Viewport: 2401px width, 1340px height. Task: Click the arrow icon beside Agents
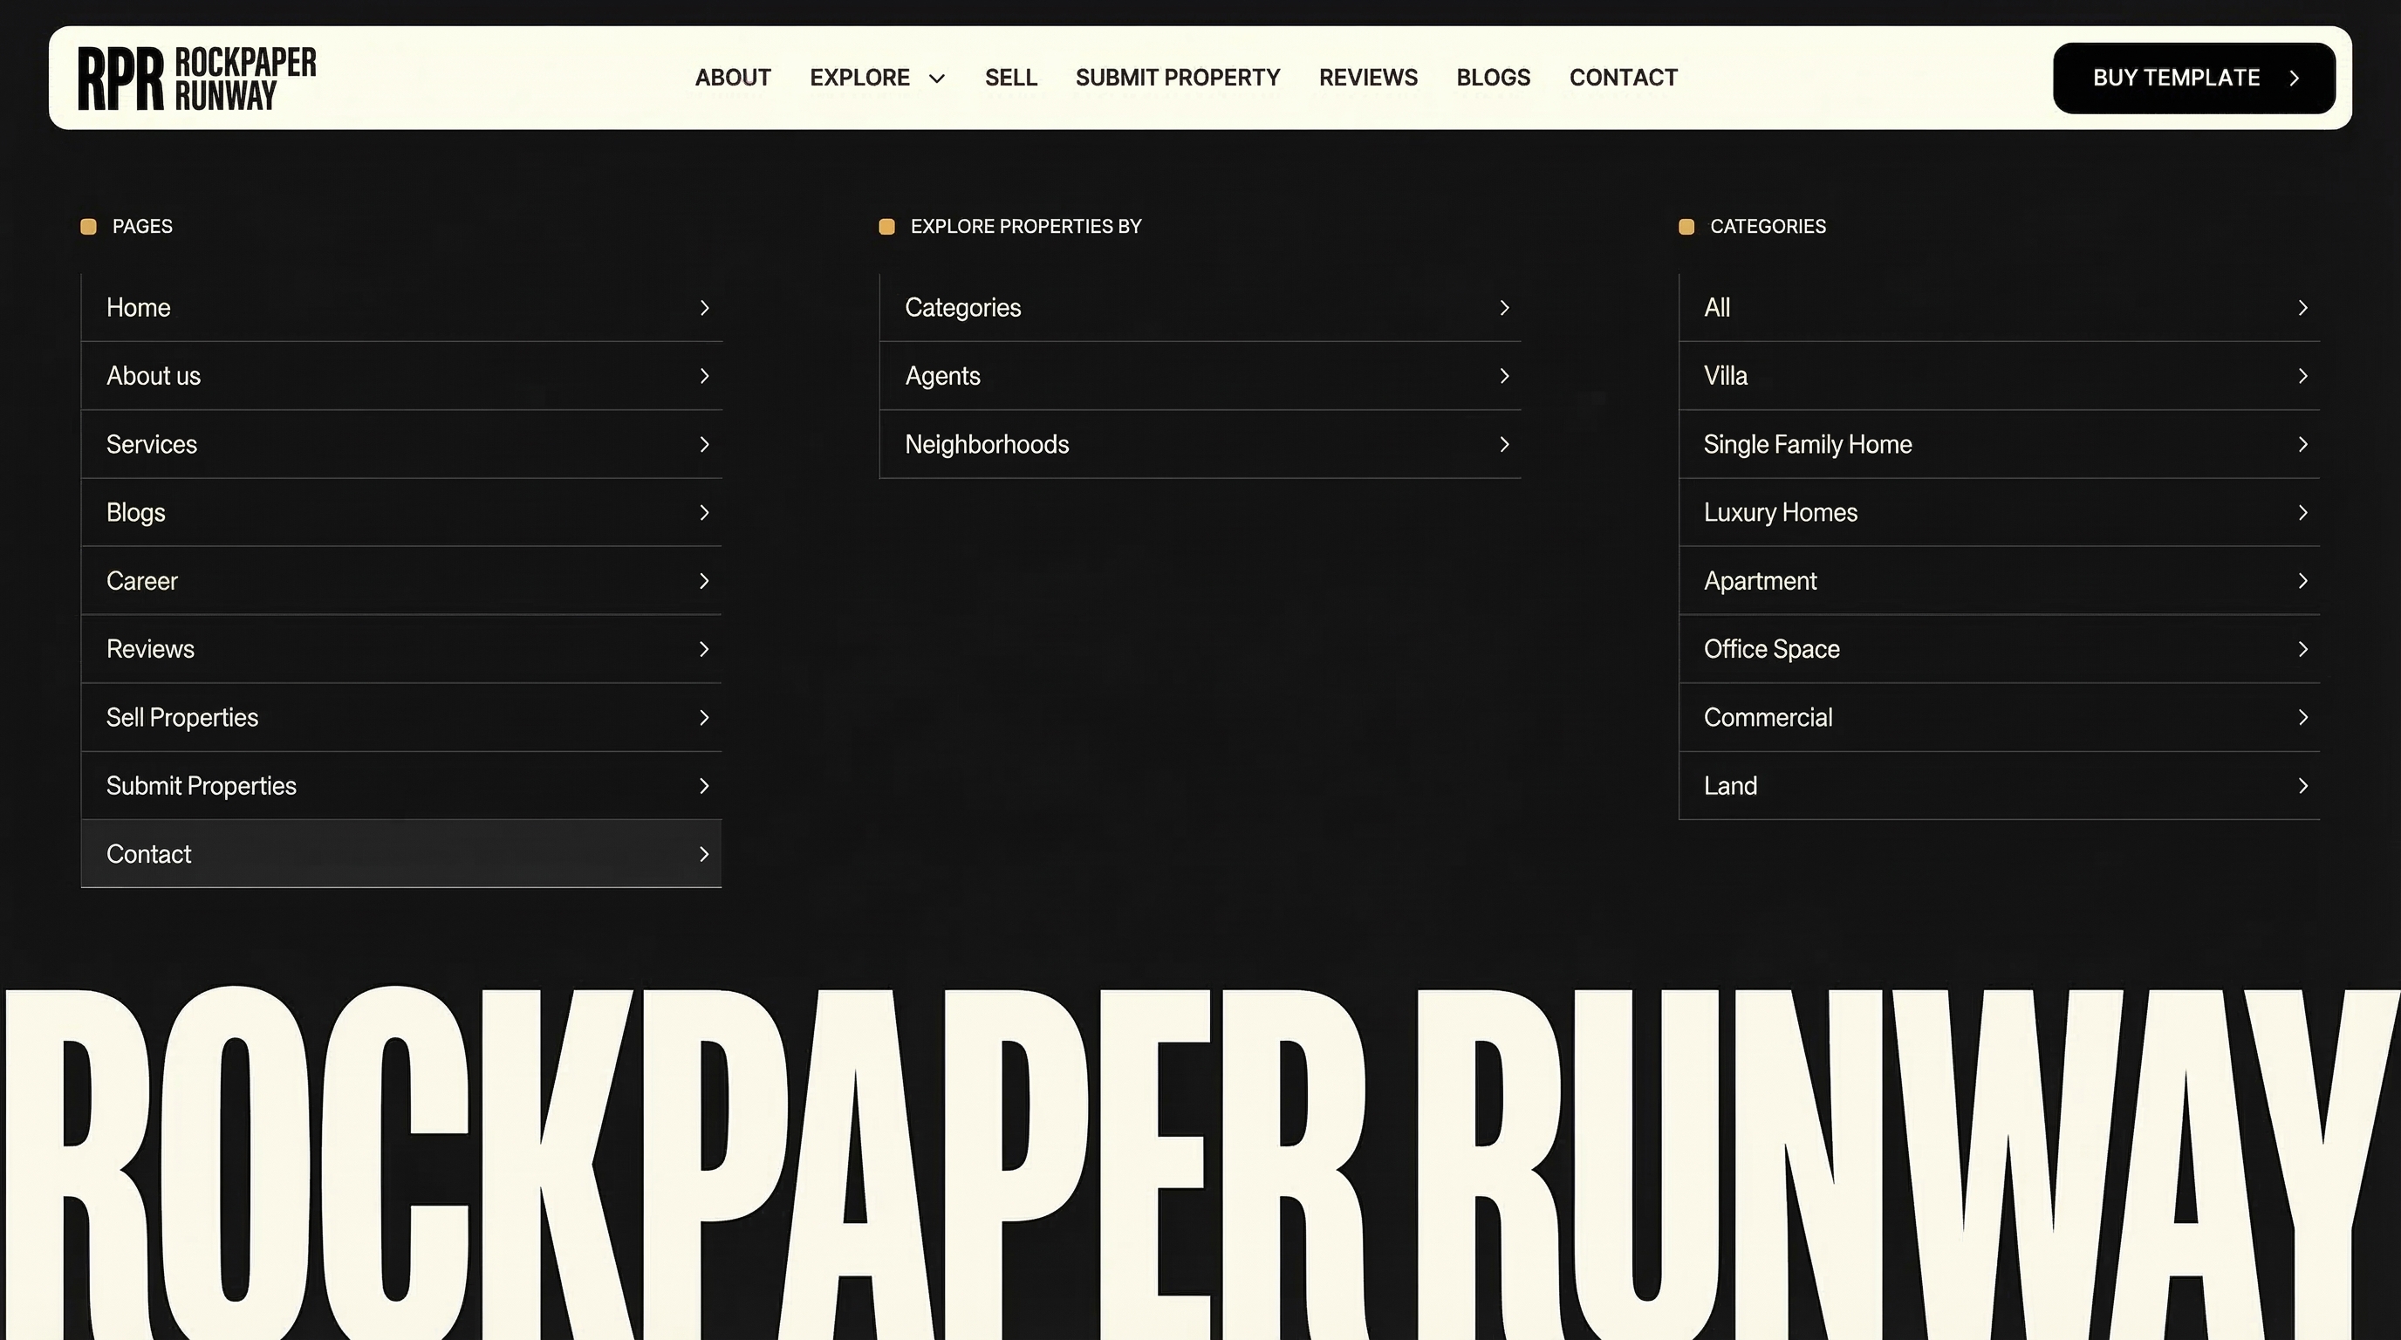click(x=1503, y=375)
